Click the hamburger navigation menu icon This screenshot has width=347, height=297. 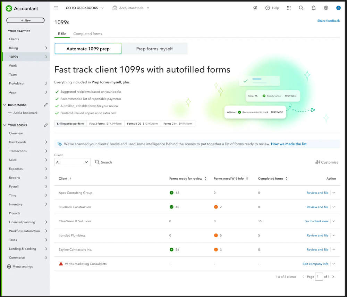(x=56, y=8)
